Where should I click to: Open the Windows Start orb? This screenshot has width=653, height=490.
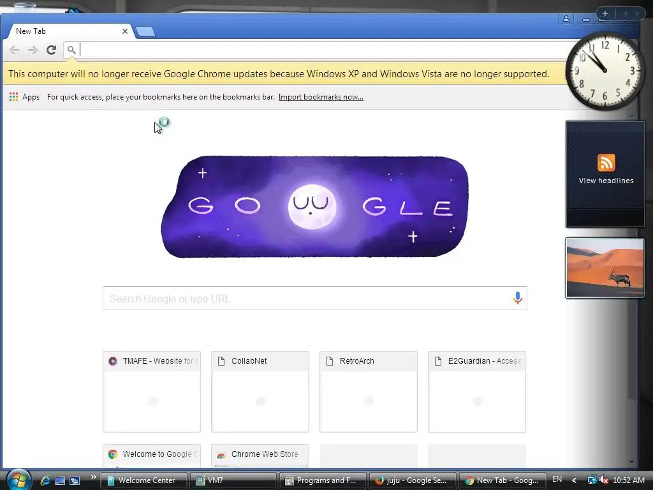18,480
